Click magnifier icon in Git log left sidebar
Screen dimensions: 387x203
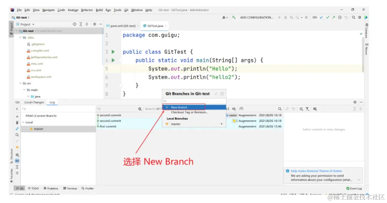pyautogui.click(x=17, y=135)
